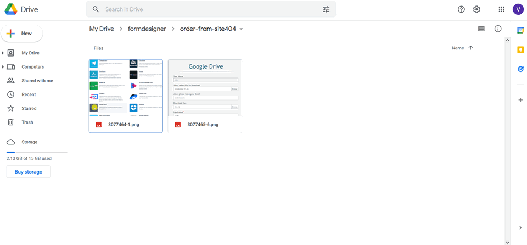Open Computers label in sidebar

pyautogui.click(x=32, y=67)
